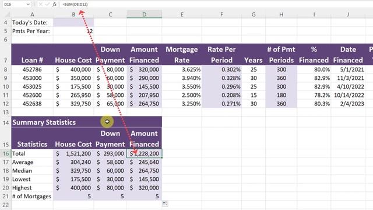Click the "Years" header cell
Screen dimensions: 373x210
(x=254, y=54)
